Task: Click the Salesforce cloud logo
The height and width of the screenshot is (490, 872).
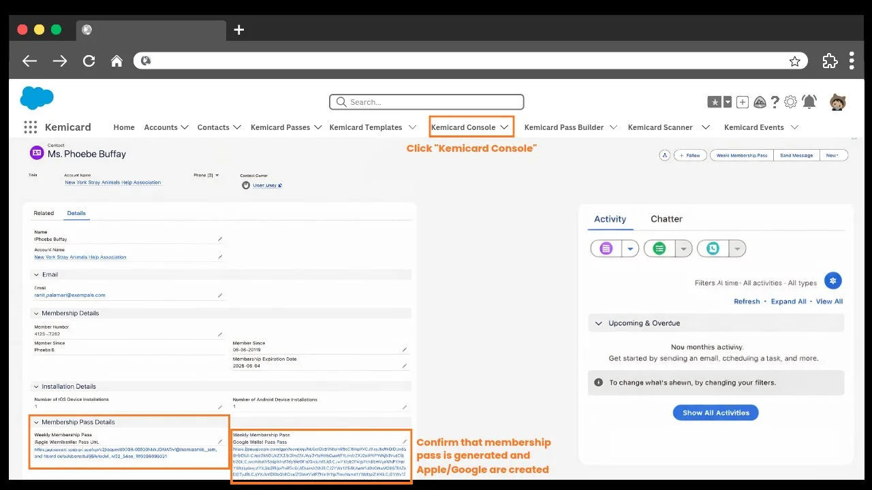Action: pyautogui.click(x=37, y=98)
